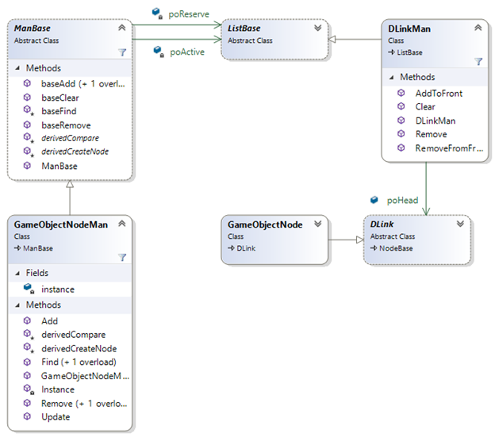
Task: Select the GameObjectNodeMan class title
Action: 60,224
